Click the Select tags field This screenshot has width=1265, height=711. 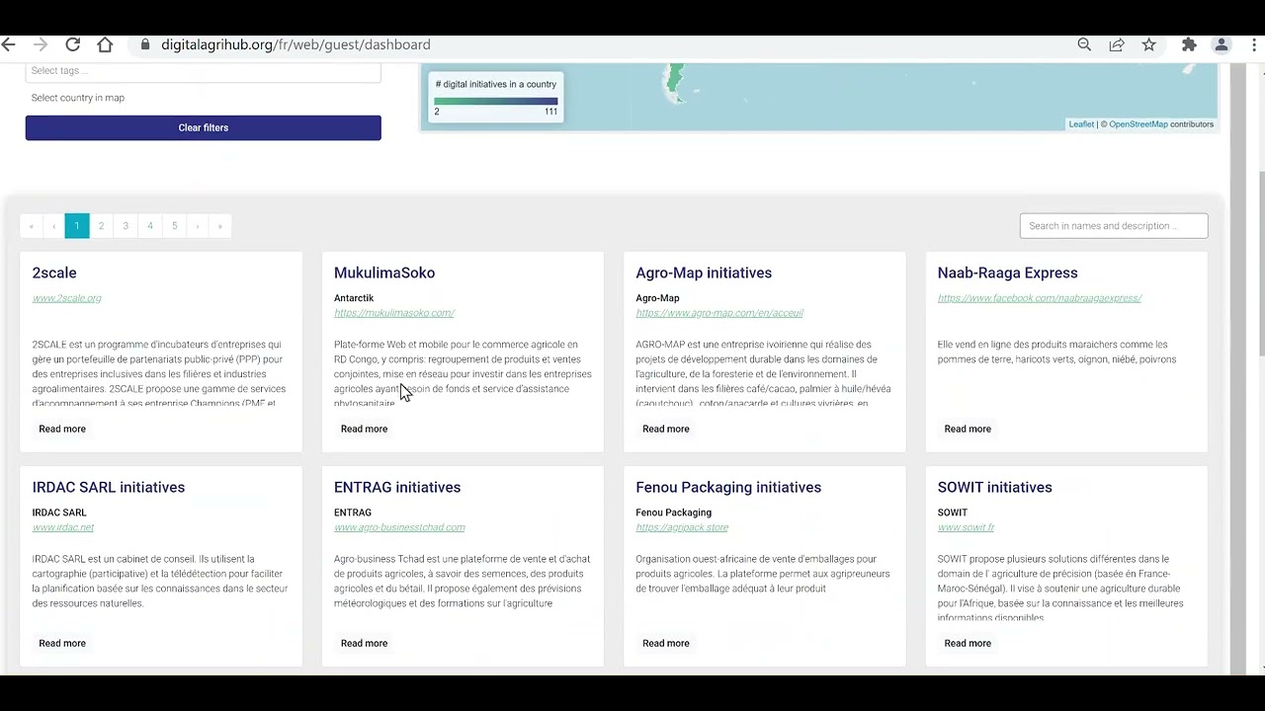click(x=203, y=71)
